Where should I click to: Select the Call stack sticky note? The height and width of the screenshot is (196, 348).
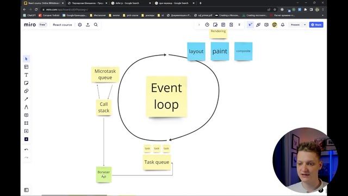tap(104, 107)
